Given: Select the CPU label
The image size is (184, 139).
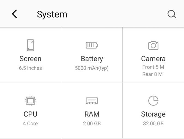Looking at the screenshot, I should coord(30,114).
